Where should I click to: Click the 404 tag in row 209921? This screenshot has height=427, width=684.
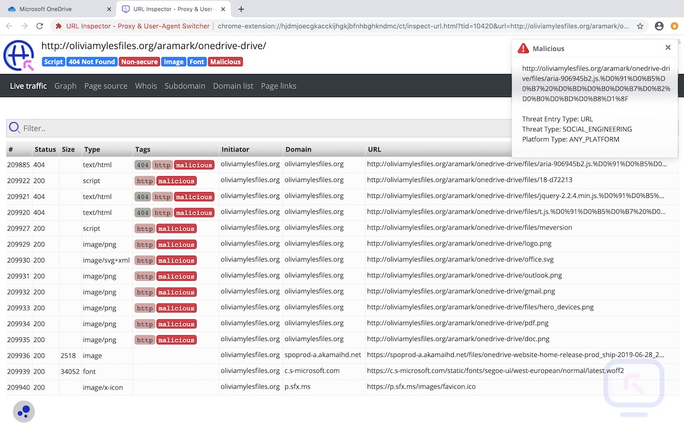(x=142, y=197)
